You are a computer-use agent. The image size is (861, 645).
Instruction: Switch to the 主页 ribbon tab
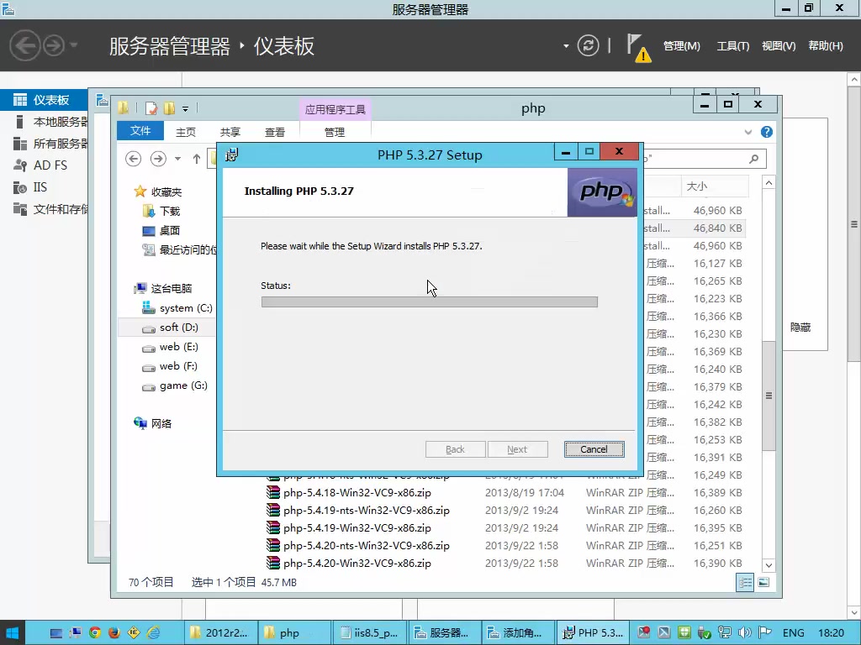pyautogui.click(x=186, y=132)
